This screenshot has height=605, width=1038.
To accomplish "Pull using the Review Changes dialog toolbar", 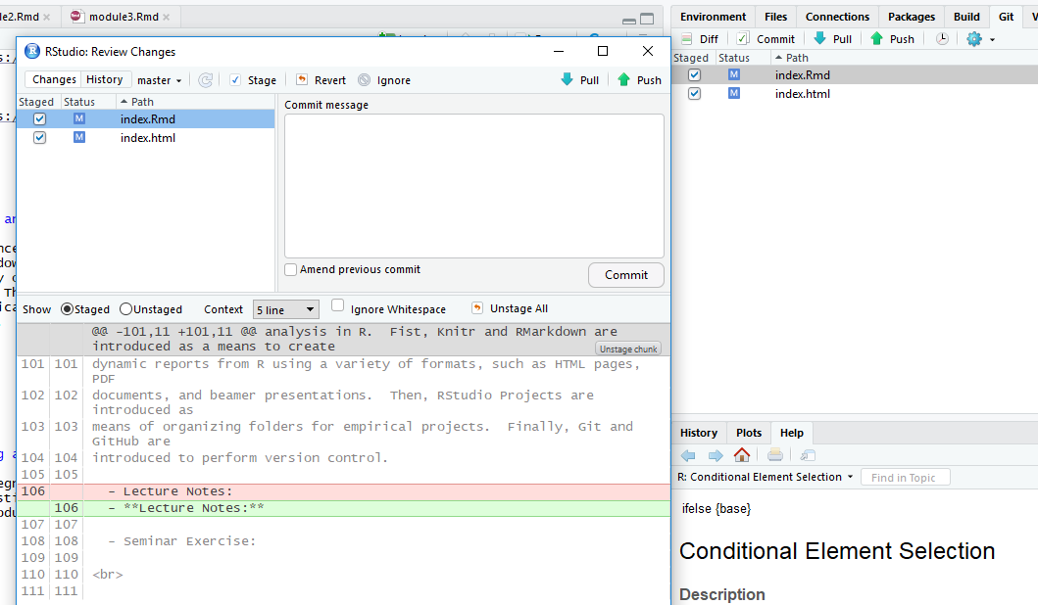I will coord(579,80).
